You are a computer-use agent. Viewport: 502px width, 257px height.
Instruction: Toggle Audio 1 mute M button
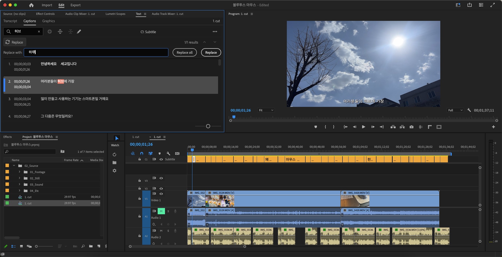161,211
